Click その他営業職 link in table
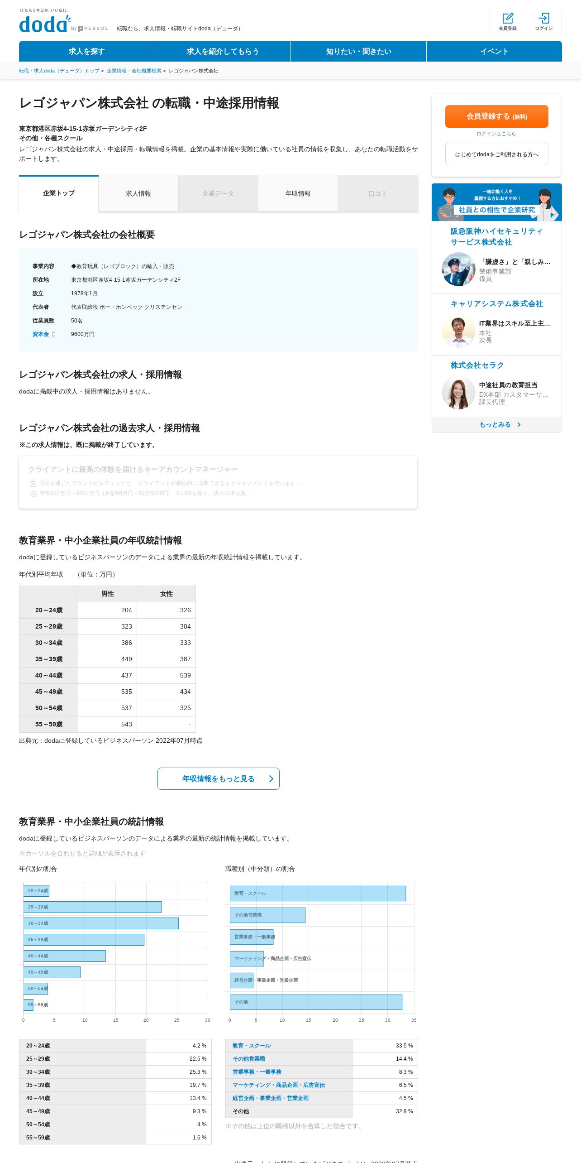The width and height of the screenshot is (581, 1163). coord(249,1059)
